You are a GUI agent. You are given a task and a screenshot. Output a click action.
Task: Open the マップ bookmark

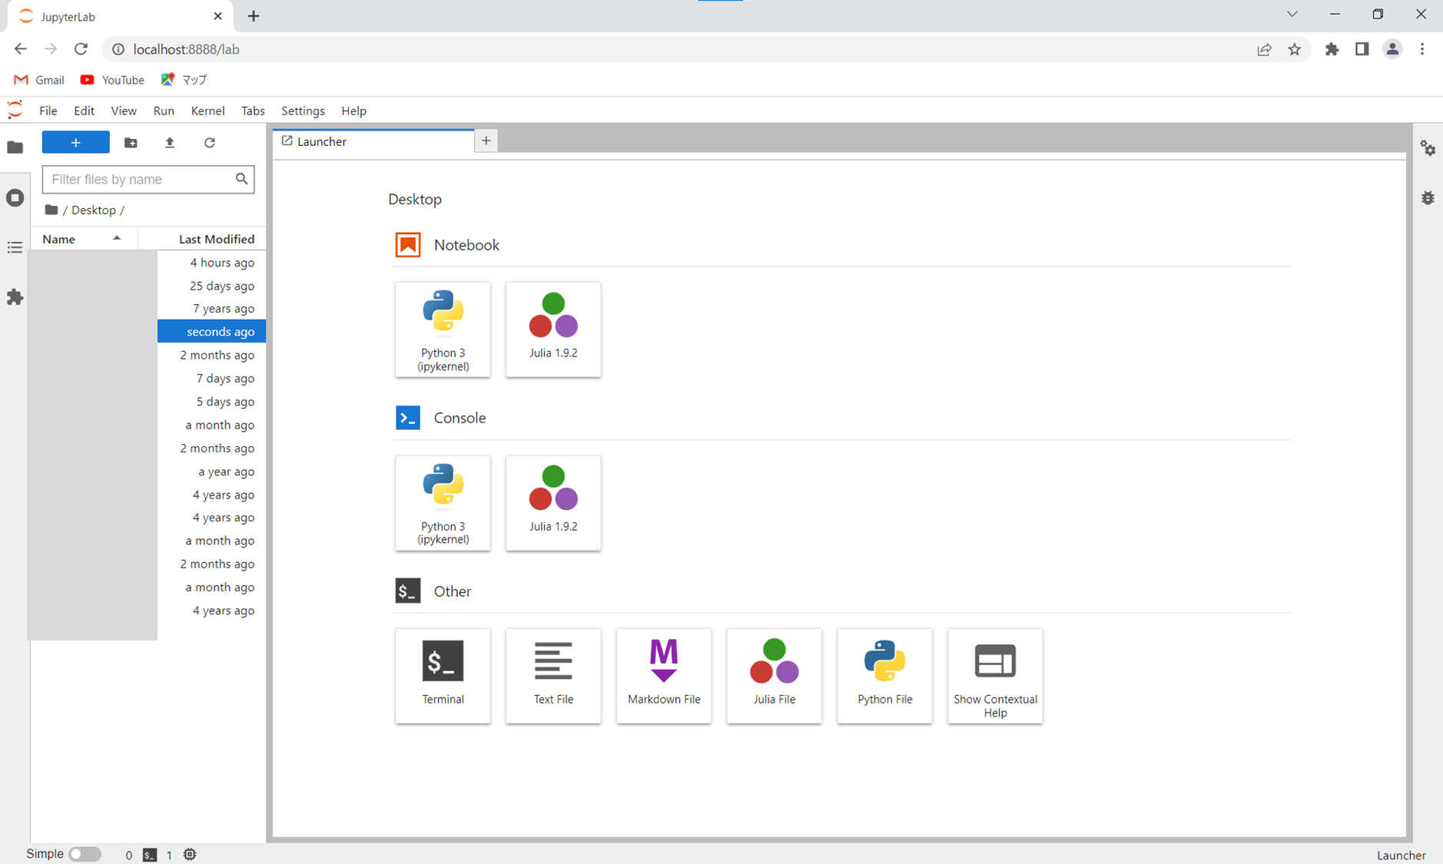point(184,80)
